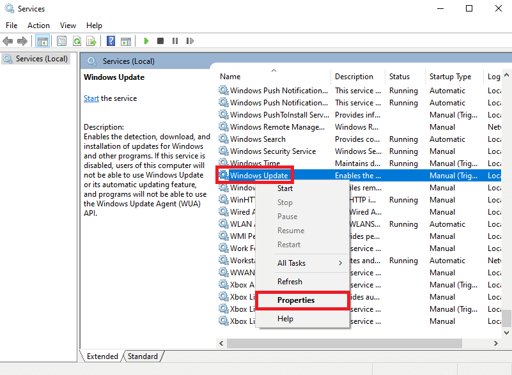Toggle the Show/Hide Action Pane icon

pos(126,41)
